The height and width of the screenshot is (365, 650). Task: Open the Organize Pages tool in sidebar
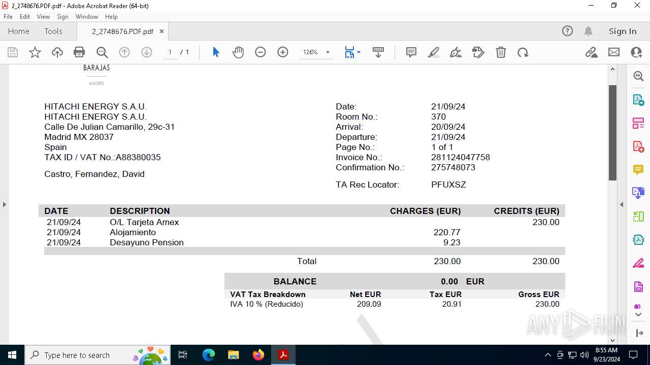pos(638,123)
